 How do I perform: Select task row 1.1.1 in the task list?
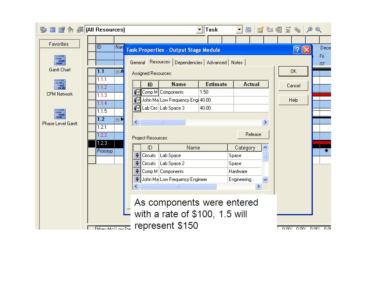105,80
